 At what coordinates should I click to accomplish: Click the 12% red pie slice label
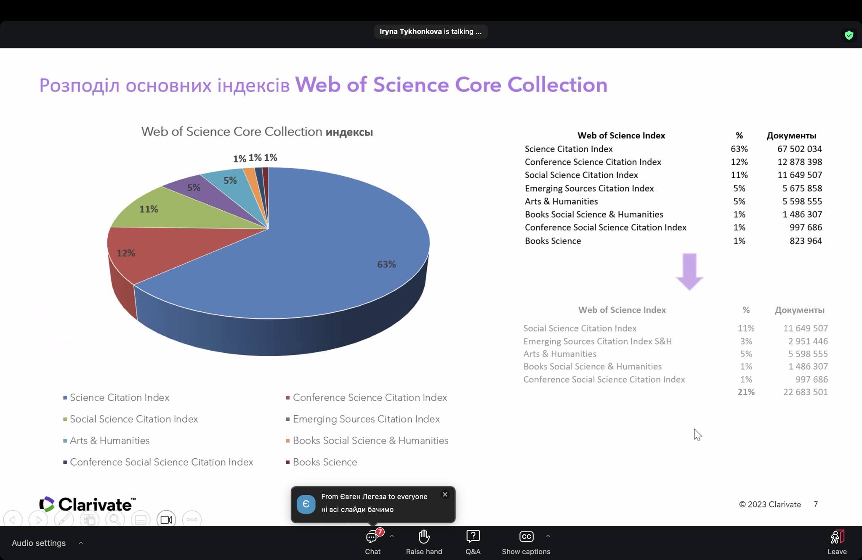coord(126,253)
